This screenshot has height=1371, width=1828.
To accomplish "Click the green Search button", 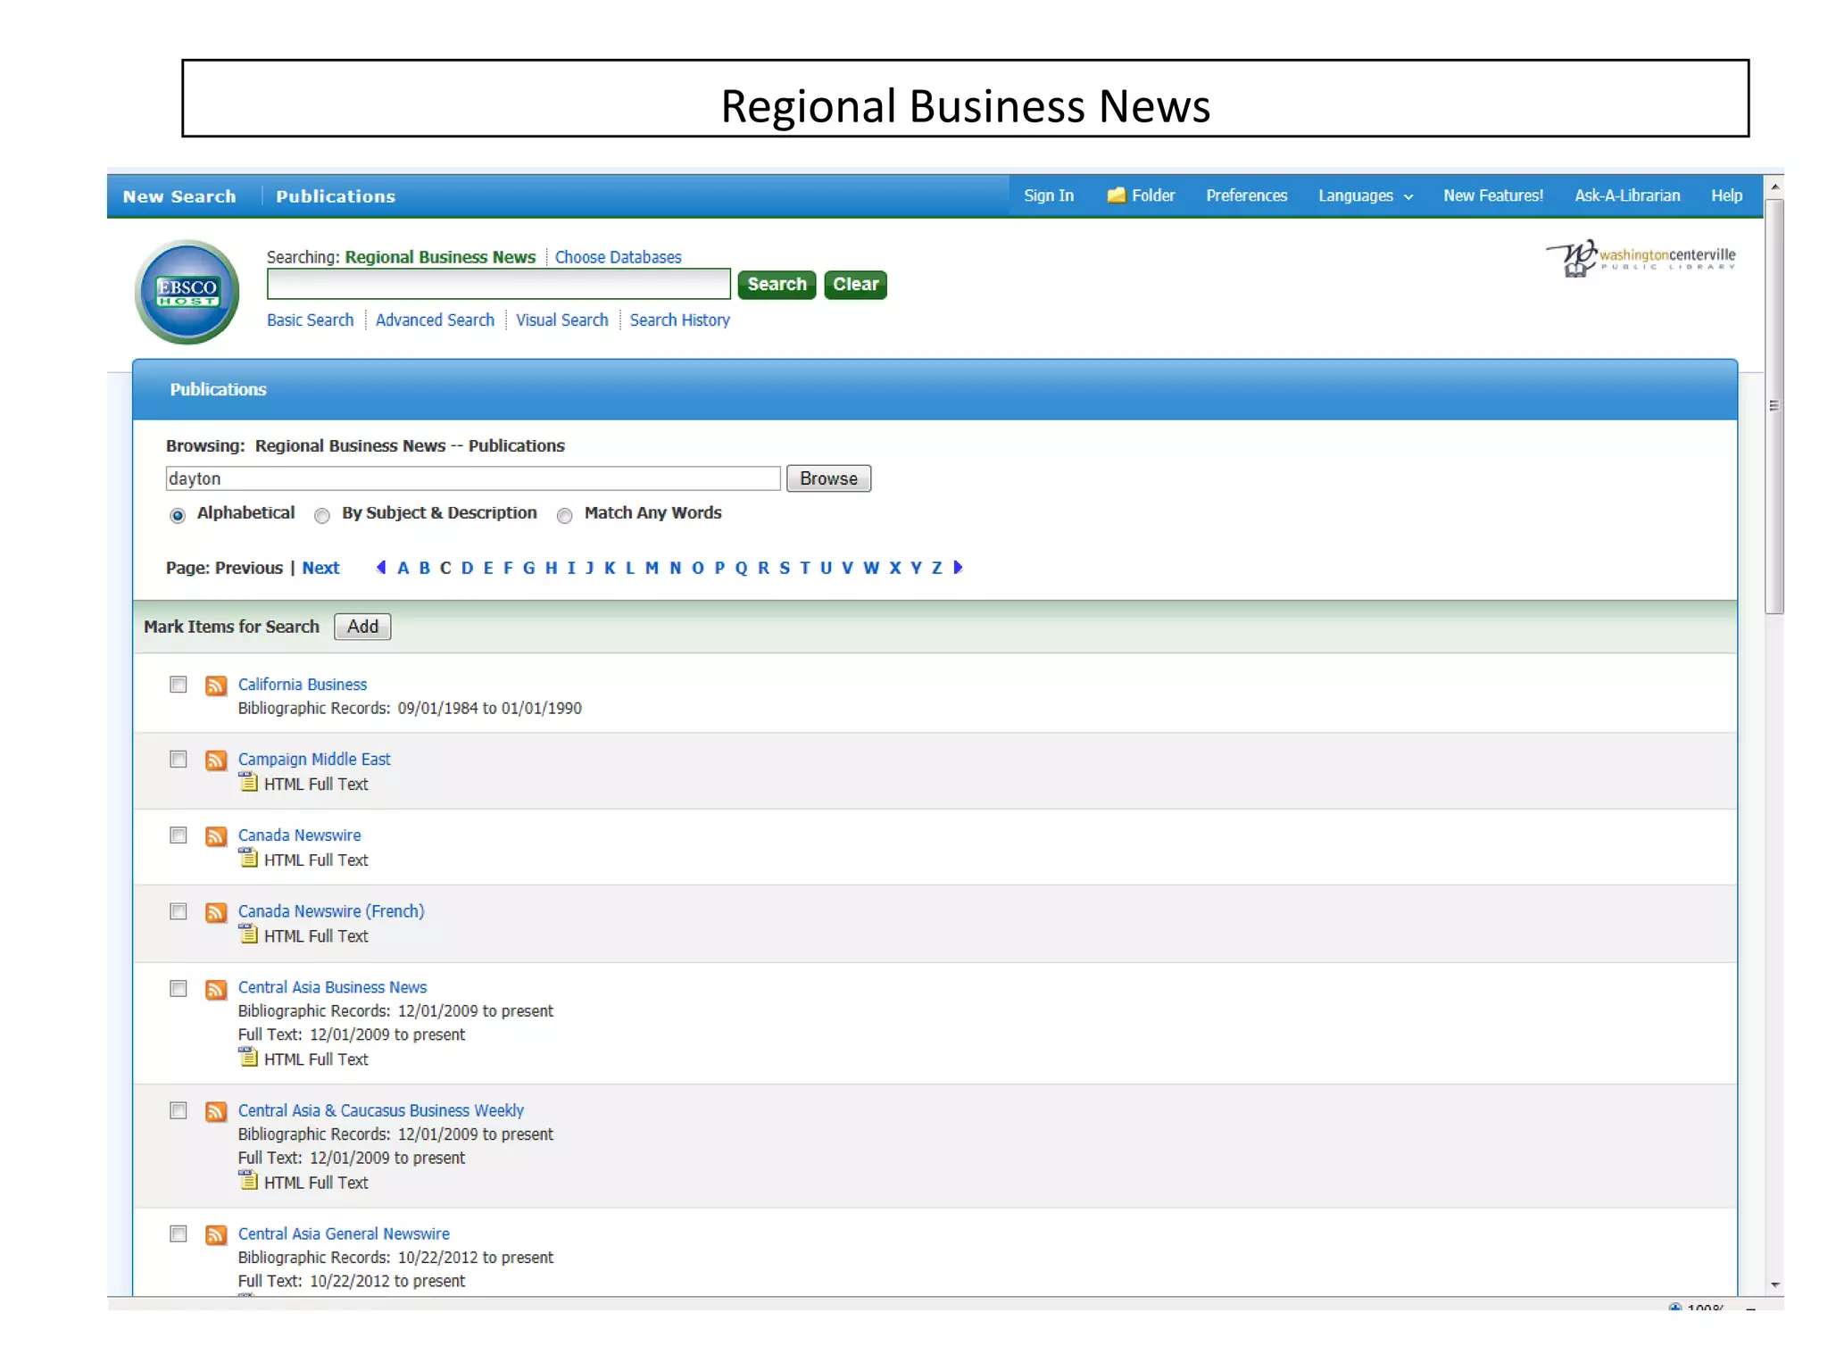I will 777,285.
